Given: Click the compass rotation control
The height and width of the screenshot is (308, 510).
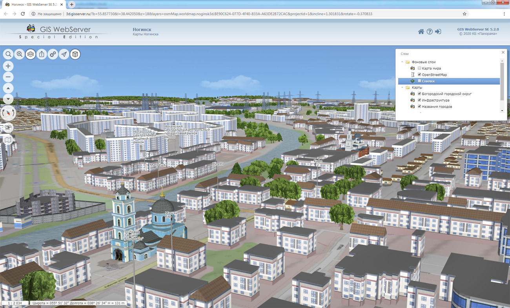Looking at the screenshot, I should tap(8, 113).
